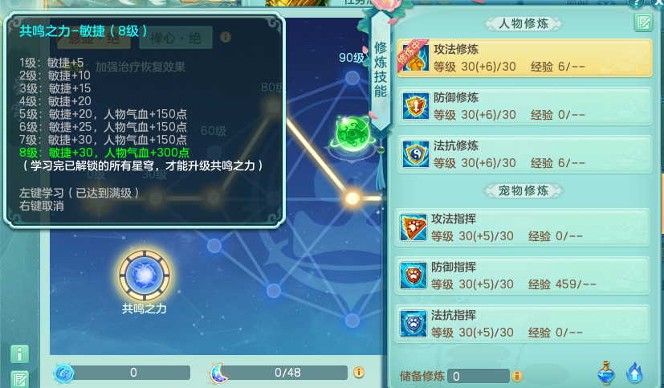This screenshot has width=664, height=388.
Task: Click the green info button at bottom left
Action: tap(19, 354)
